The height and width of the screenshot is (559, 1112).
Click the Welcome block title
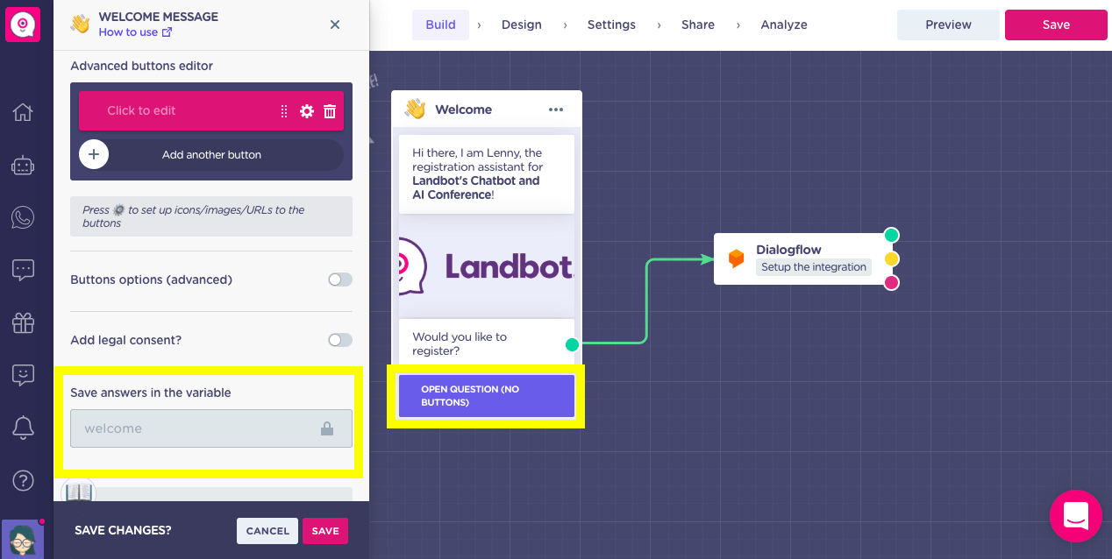point(463,110)
